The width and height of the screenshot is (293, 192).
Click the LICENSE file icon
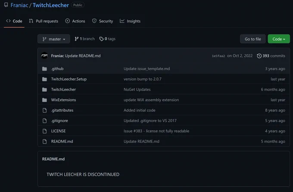click(x=44, y=131)
